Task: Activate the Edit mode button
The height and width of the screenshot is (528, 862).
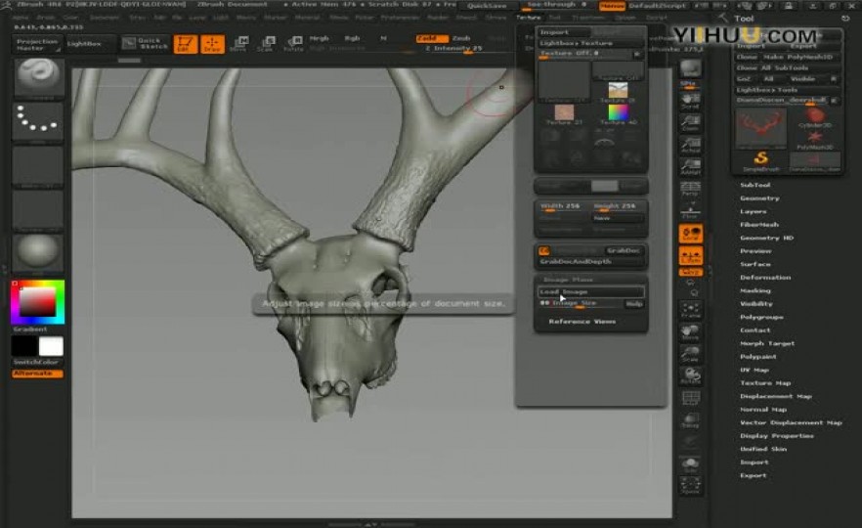Action: pos(186,44)
